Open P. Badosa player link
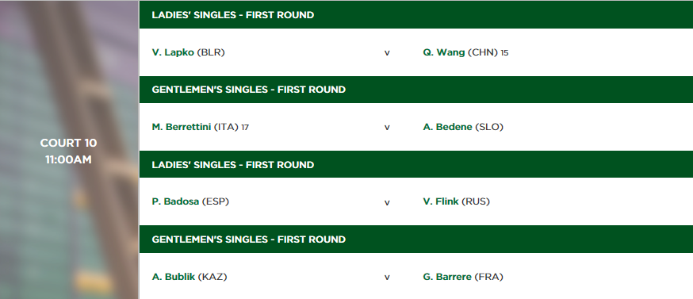 (175, 201)
